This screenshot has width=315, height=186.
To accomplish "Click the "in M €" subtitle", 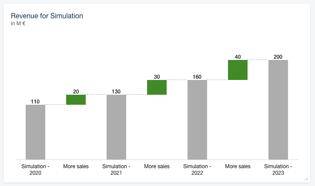I will [x=18, y=23].
